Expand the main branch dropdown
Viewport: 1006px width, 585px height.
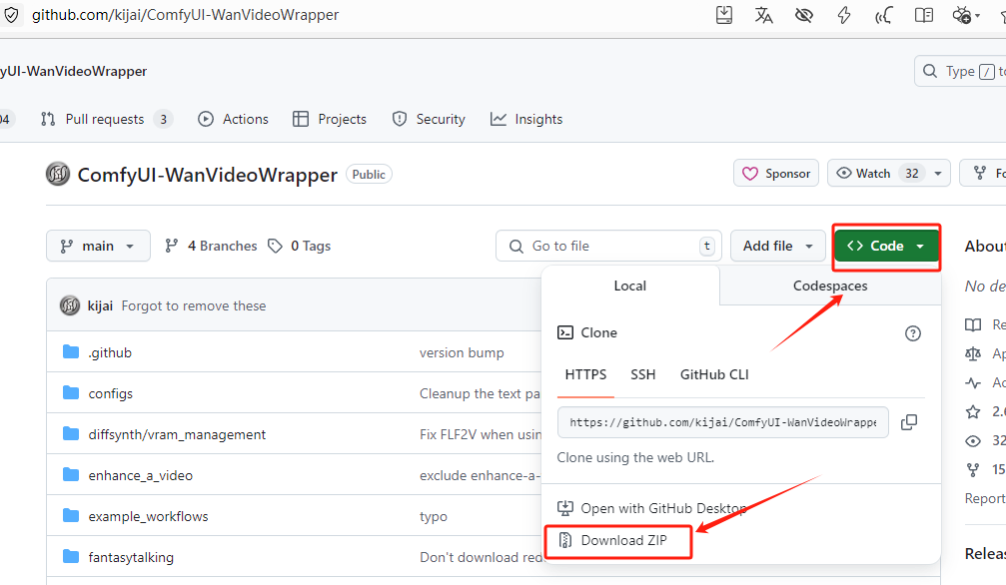(98, 246)
